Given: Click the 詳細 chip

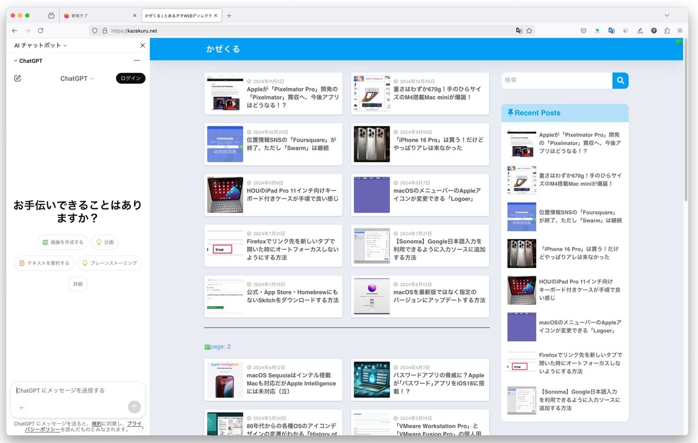Looking at the screenshot, I should [x=78, y=284].
